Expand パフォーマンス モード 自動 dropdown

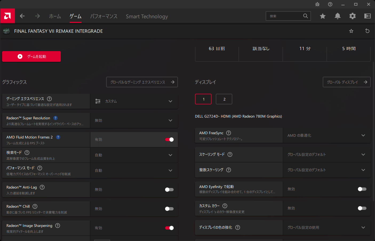134,170
